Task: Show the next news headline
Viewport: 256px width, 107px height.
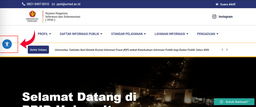Action: click(x=227, y=50)
